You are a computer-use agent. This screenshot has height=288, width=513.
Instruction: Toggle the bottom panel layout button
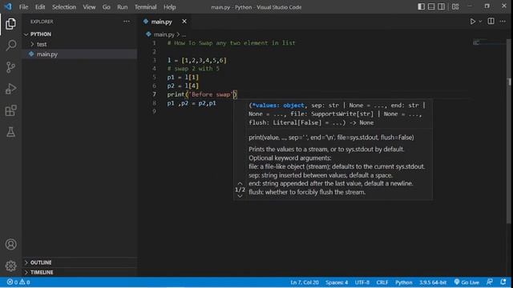tap(431, 6)
